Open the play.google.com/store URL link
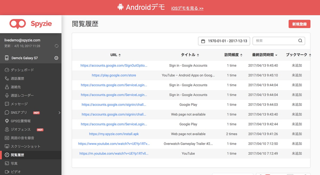Screen dimensions: 320x175 coord(114,75)
